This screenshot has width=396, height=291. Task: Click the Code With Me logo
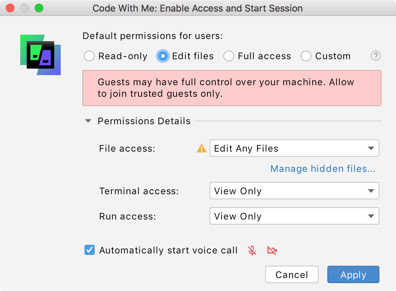(40, 55)
